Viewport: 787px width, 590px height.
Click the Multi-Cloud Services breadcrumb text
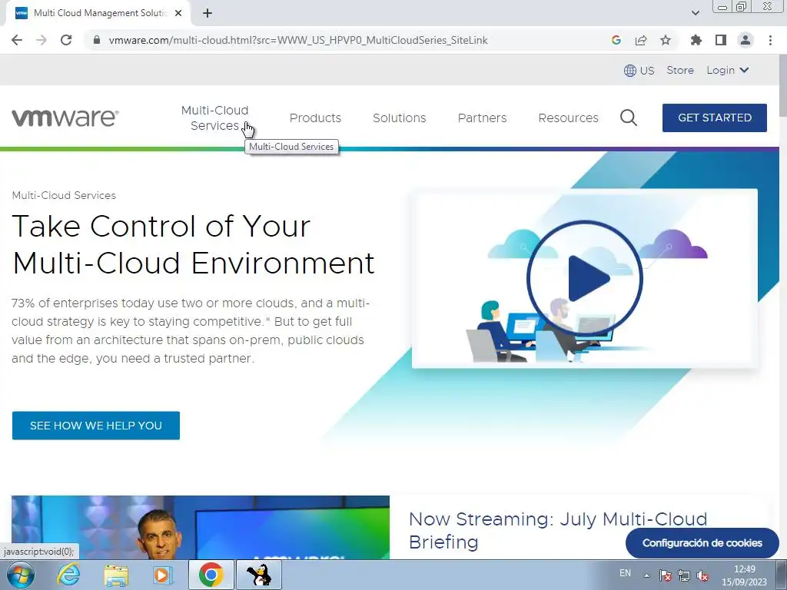point(64,196)
